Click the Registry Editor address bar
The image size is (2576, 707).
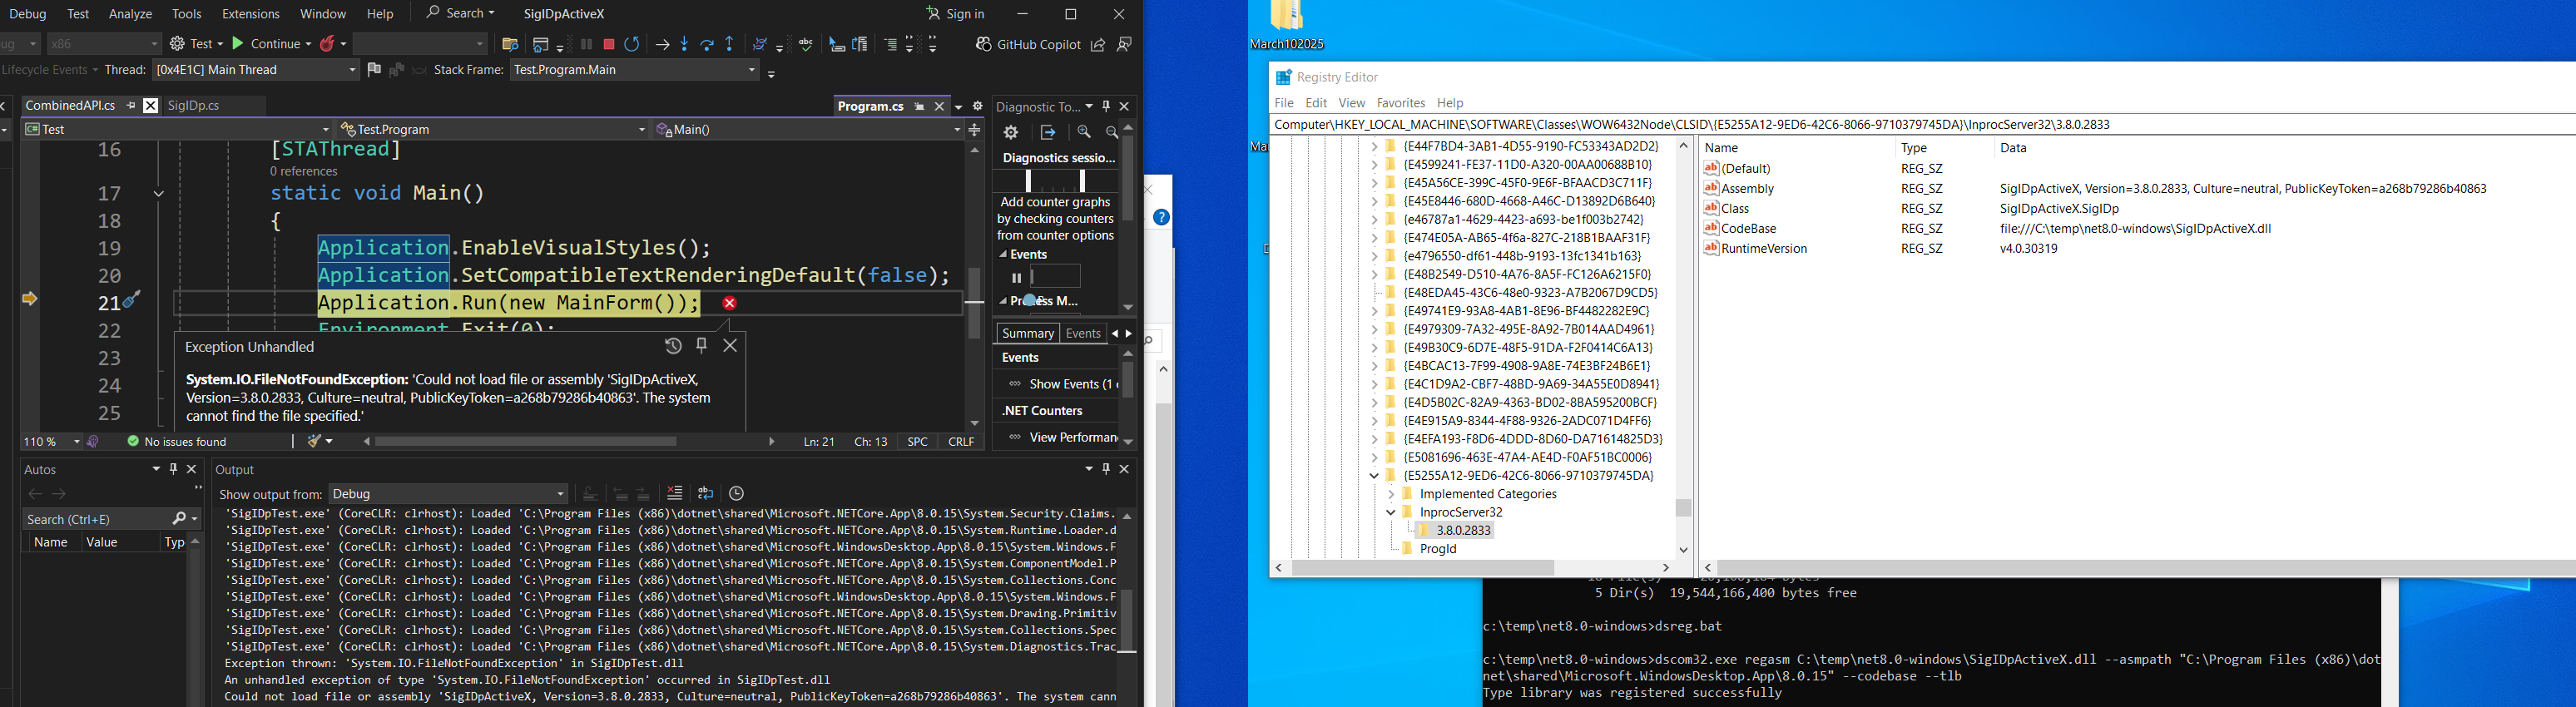(x=1922, y=125)
